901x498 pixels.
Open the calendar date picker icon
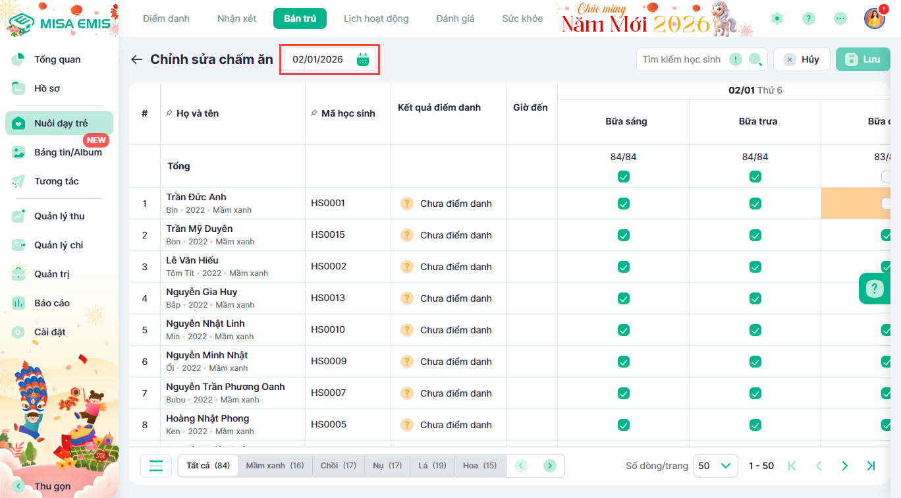click(363, 60)
